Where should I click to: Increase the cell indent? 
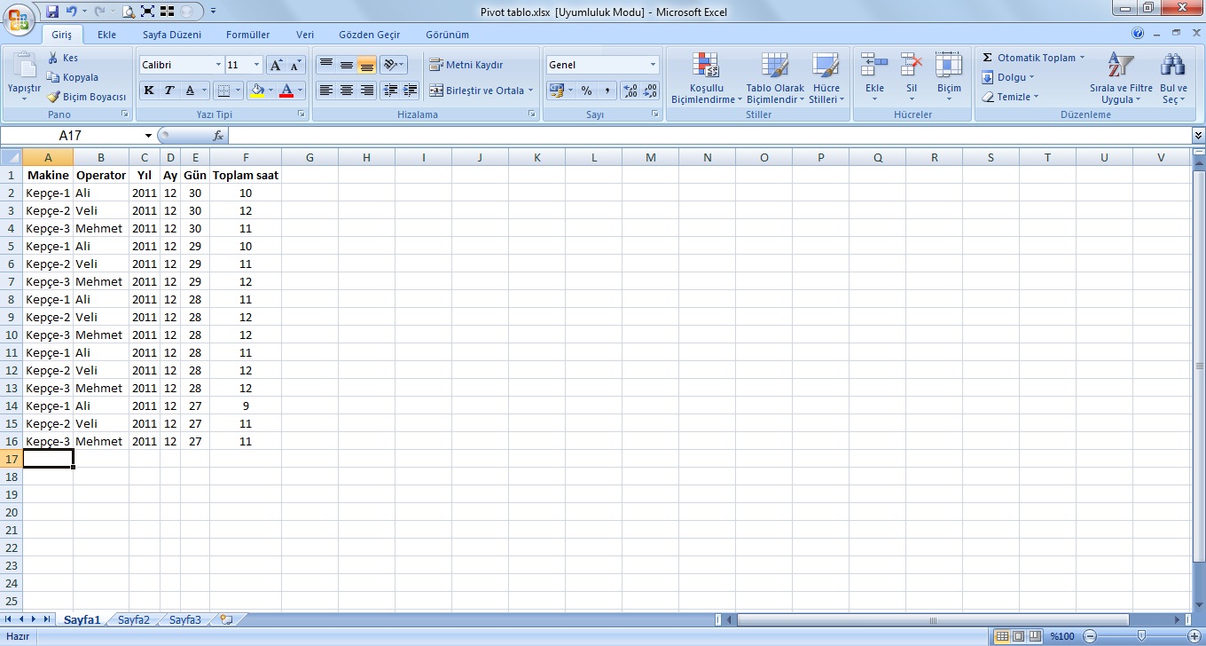pos(410,90)
